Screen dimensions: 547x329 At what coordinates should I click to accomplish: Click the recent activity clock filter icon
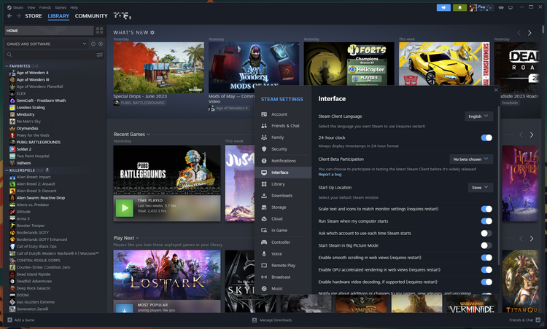pos(93,44)
